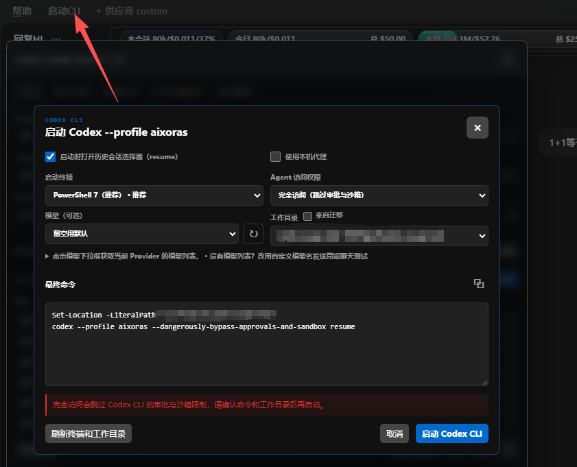
Task: Open the Agent 访问权限 dropdown
Action: point(379,195)
